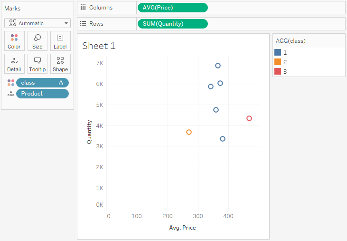Open the Detail marks card
Viewport: 347px width, 241px height.
click(14, 64)
